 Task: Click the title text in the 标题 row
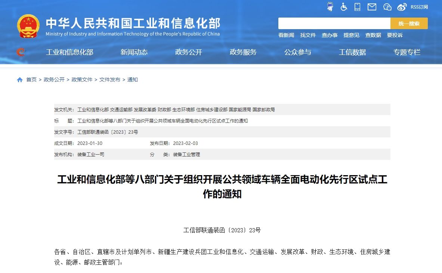coord(163,121)
